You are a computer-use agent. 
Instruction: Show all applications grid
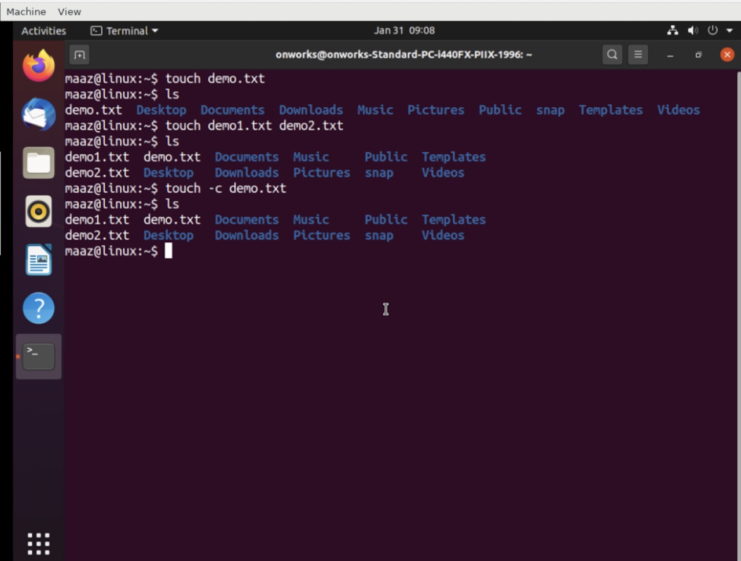tap(39, 544)
